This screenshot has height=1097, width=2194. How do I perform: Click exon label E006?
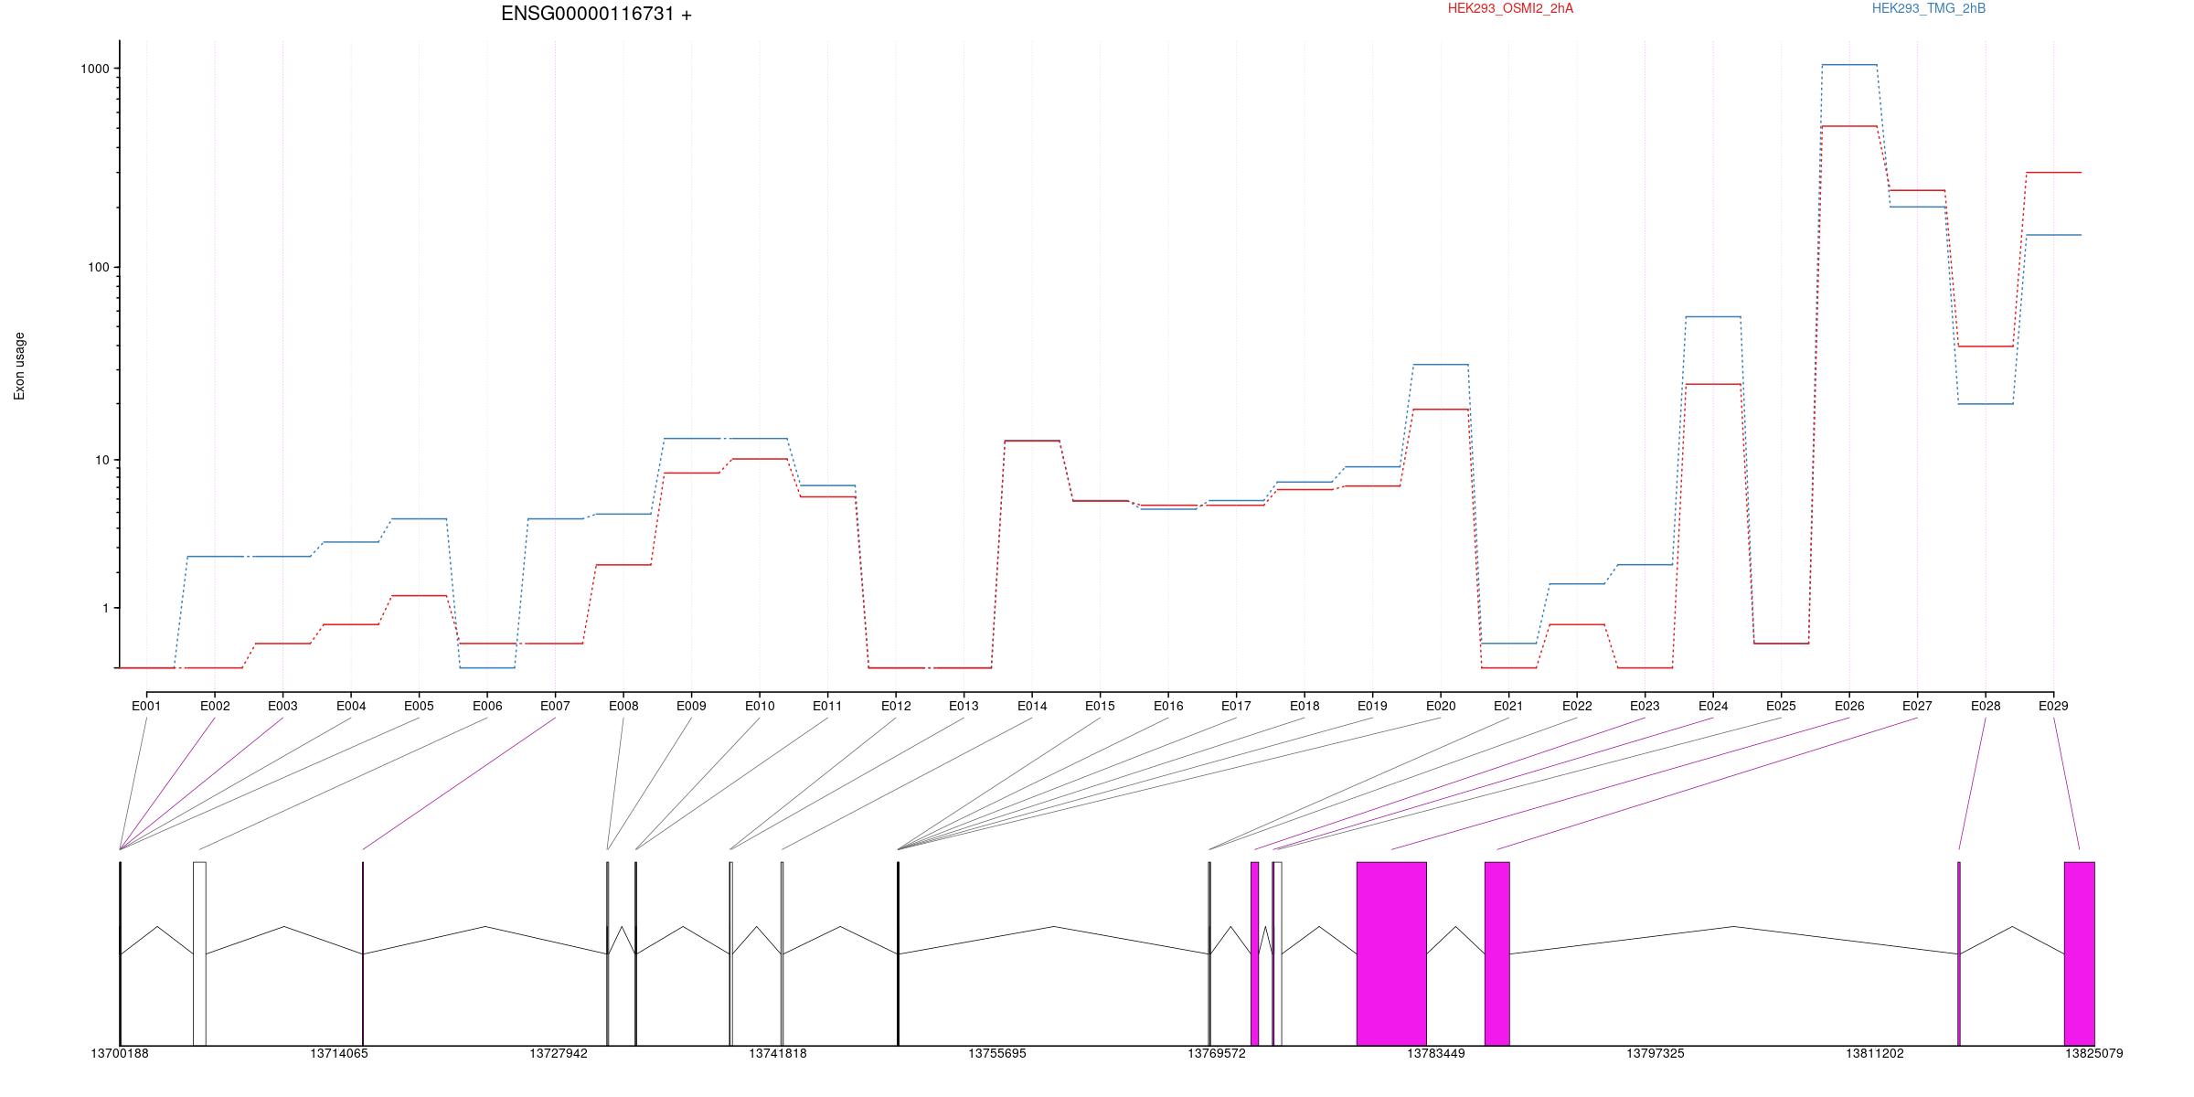pos(487,706)
